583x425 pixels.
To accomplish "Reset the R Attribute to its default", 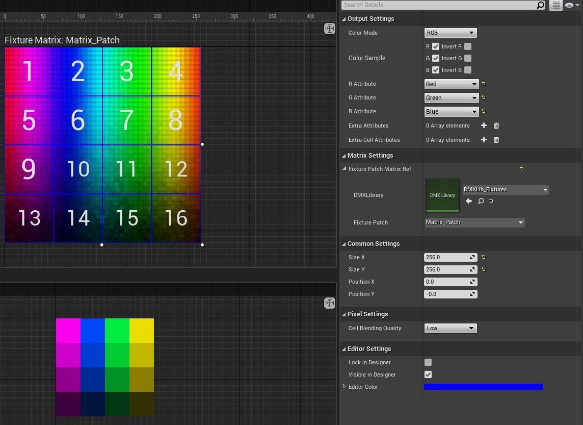I will [x=482, y=84].
